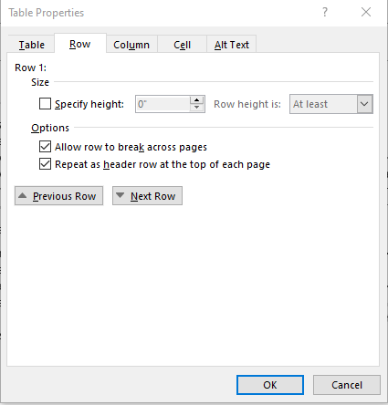The height and width of the screenshot is (405, 388).
Task: Enable the Specify height checkbox
Action: [x=45, y=104]
